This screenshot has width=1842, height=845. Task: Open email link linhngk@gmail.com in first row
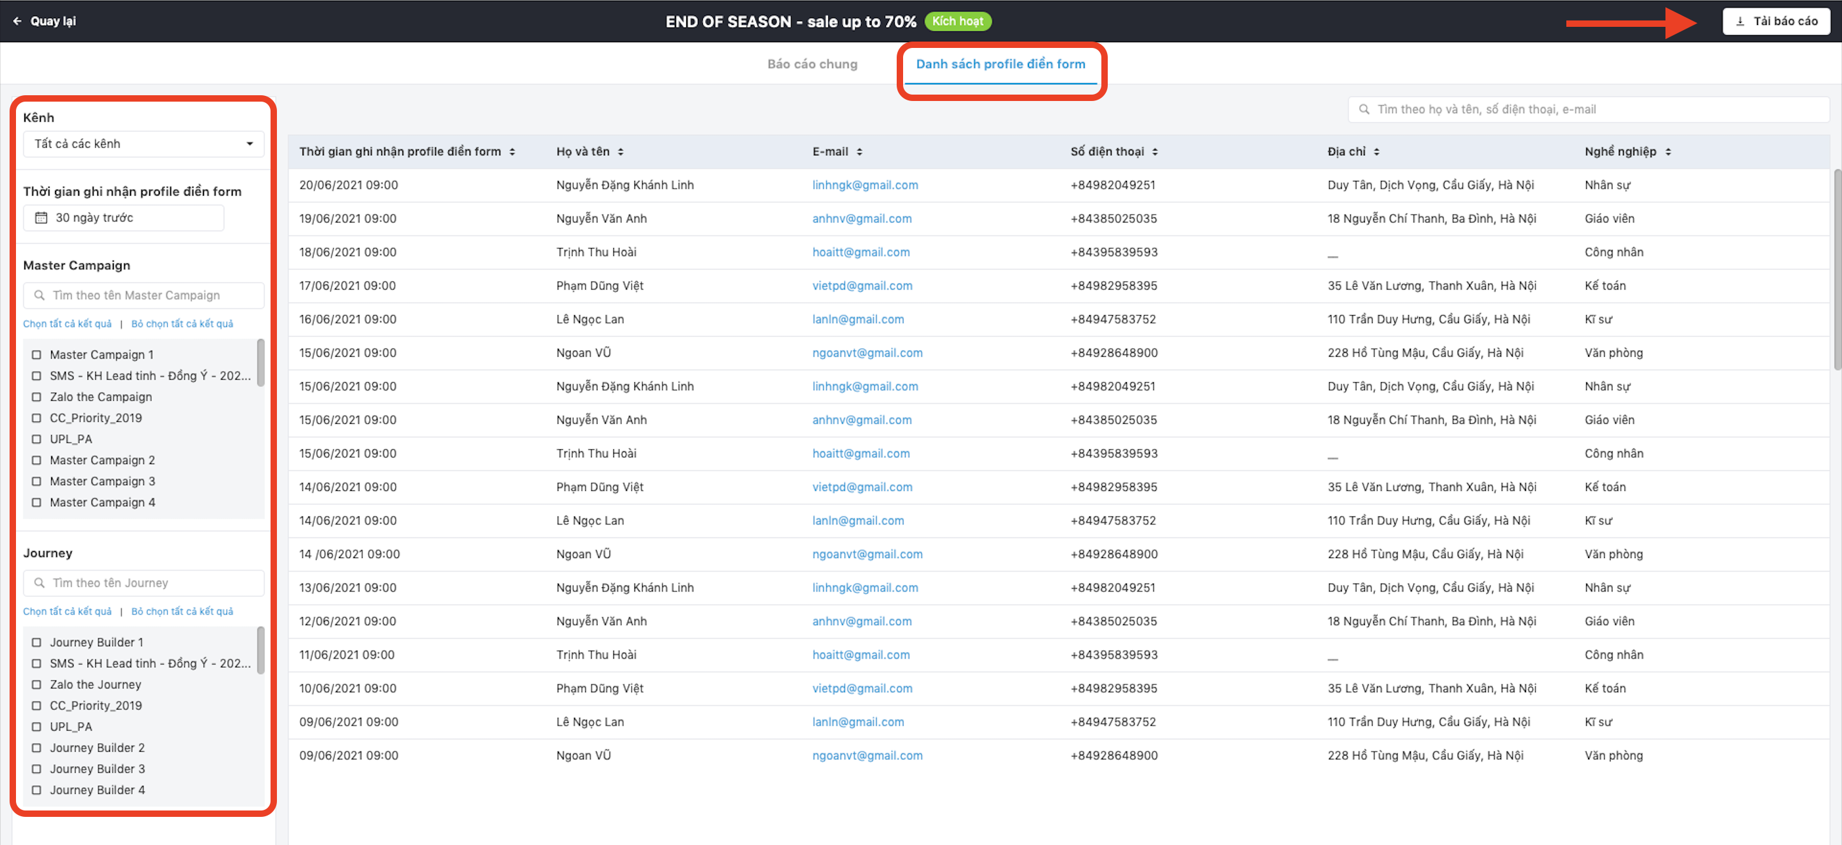(865, 185)
